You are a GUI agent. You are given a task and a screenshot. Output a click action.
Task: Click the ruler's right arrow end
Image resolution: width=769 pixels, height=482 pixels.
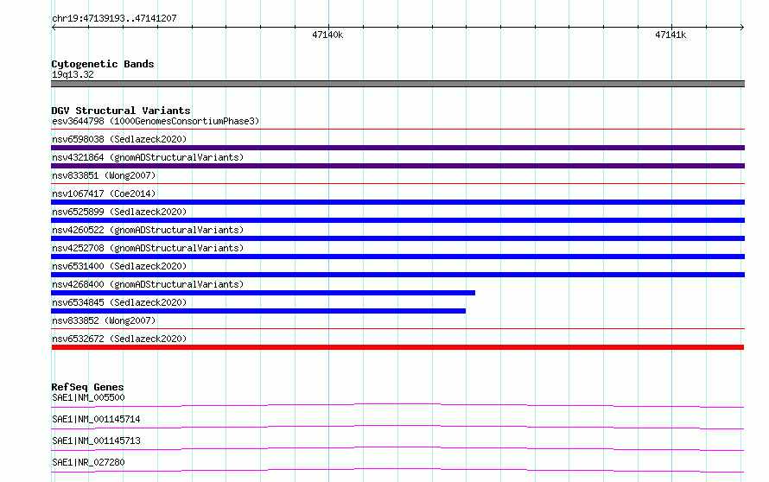742,28
